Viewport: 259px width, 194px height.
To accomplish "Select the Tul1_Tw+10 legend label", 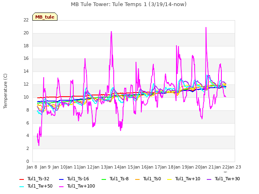I will pos(188,179).
